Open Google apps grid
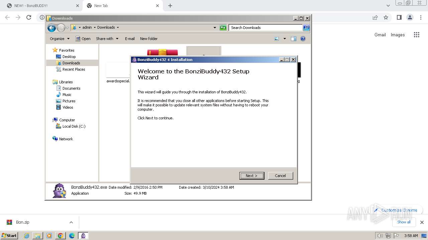 tap(416, 35)
